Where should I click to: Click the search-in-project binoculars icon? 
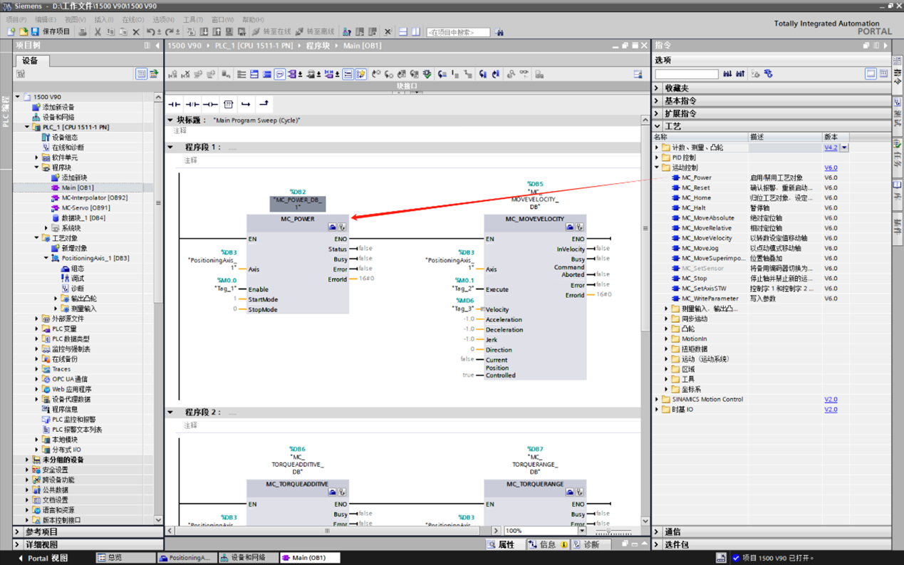pos(499,32)
